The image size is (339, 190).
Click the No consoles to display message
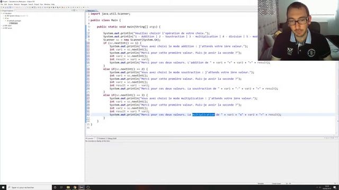[97, 141]
